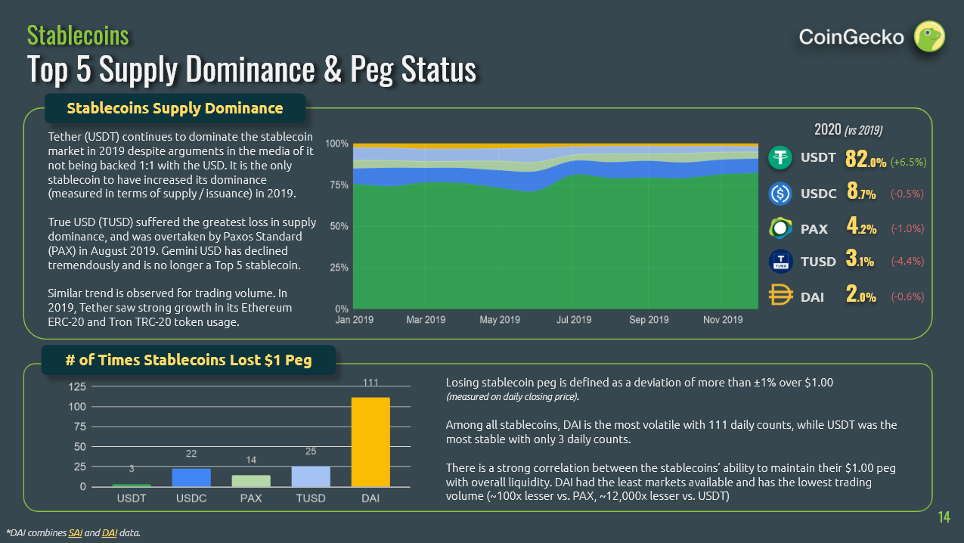Click the 125 y-axis label on bar chart
Viewport: 964px width, 543px height.
point(79,386)
